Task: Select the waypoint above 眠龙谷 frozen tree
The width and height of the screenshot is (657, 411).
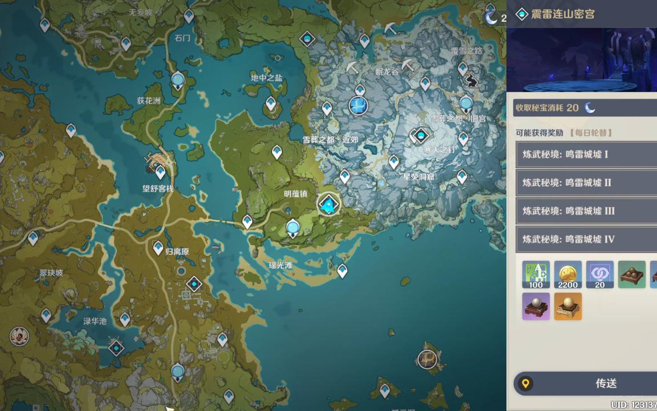Action: 360,90
